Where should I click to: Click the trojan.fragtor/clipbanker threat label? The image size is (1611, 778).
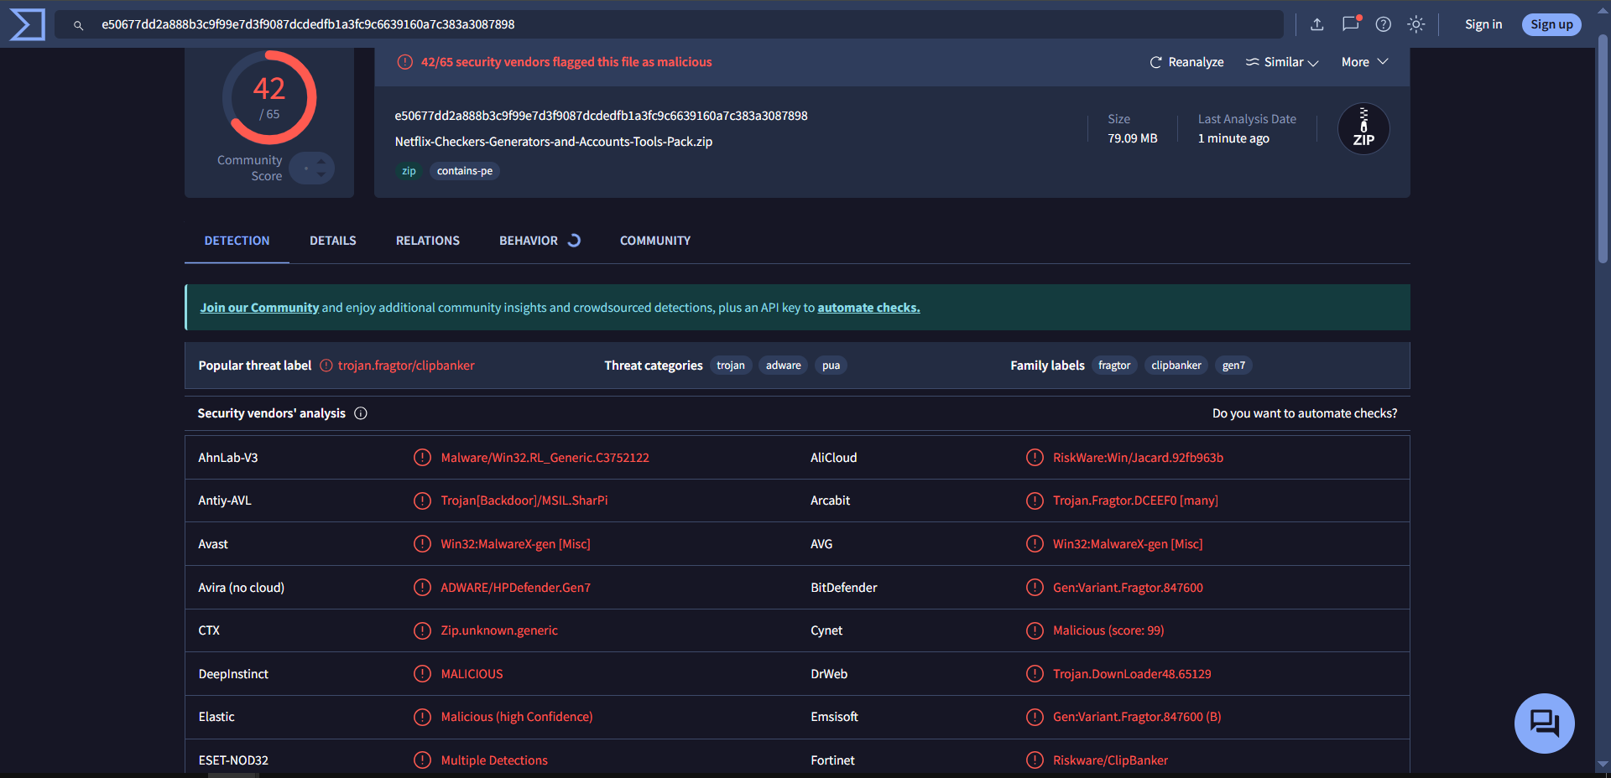pyautogui.click(x=406, y=366)
